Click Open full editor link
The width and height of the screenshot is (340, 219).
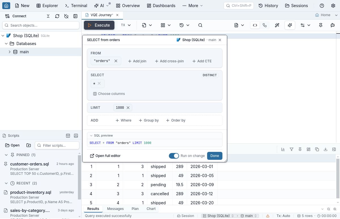tap(105, 156)
